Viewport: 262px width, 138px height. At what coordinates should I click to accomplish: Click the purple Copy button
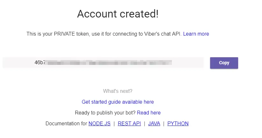click(224, 63)
